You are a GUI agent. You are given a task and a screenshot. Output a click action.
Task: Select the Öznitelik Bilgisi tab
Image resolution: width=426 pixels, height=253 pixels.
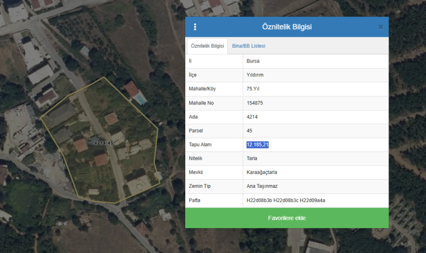pyautogui.click(x=207, y=46)
